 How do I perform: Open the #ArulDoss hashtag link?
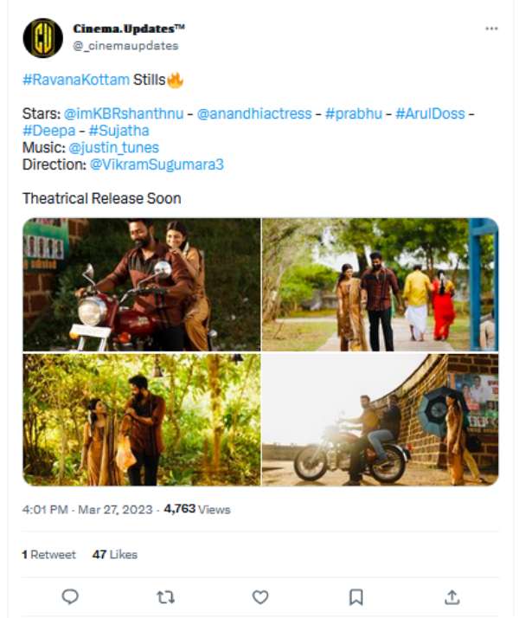point(430,113)
